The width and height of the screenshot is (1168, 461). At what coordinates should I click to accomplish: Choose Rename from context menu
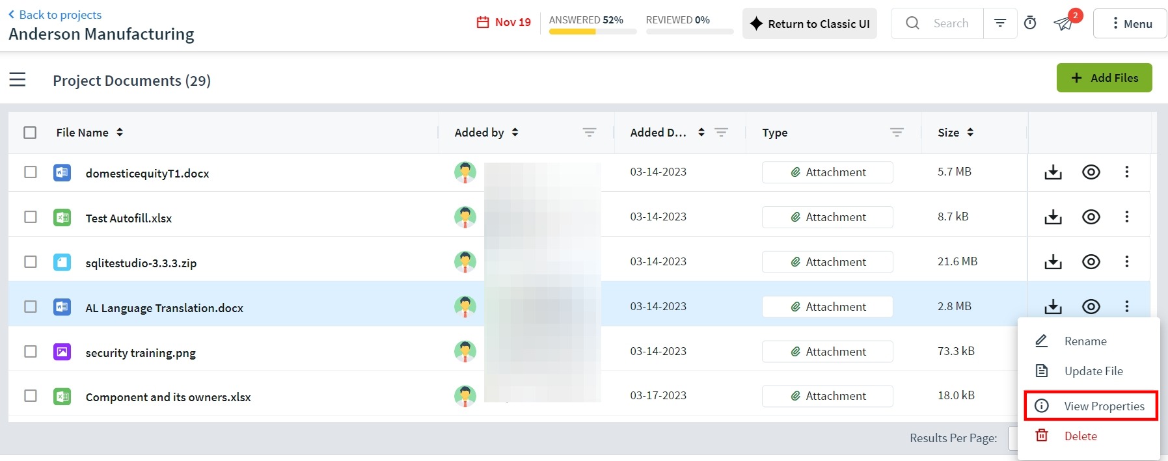[x=1089, y=341]
